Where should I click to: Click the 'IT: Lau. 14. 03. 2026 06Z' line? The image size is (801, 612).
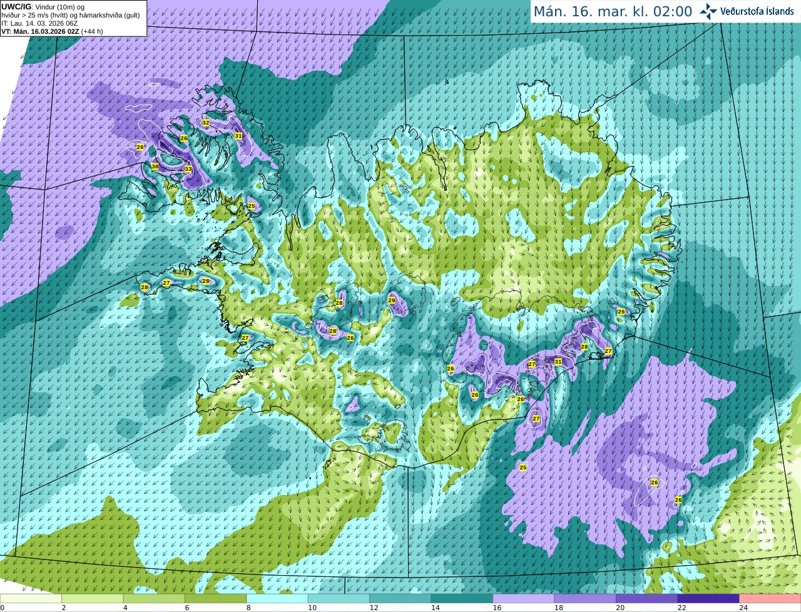(x=39, y=23)
